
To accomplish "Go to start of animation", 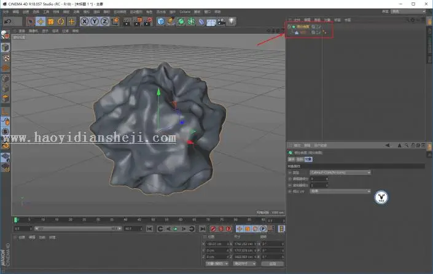I will (x=149, y=229).
